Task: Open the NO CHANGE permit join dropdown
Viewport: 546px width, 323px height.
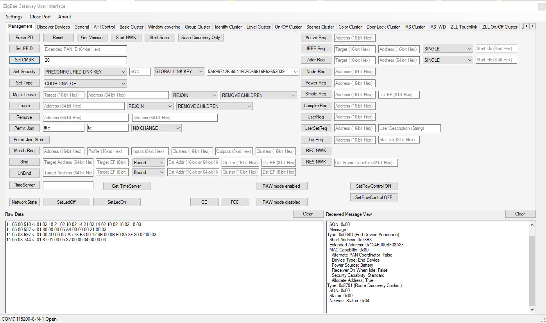Action: click(x=156, y=128)
